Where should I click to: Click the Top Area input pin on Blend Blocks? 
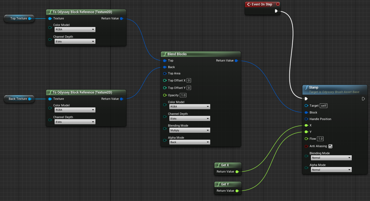pyautogui.click(x=165, y=74)
